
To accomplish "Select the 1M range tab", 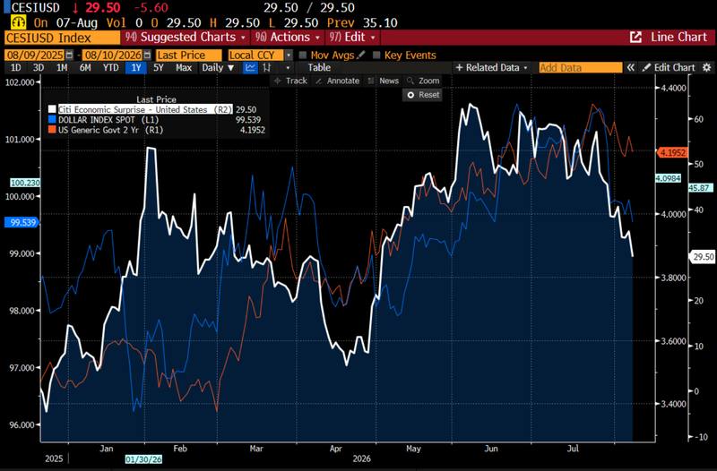I will (62, 68).
